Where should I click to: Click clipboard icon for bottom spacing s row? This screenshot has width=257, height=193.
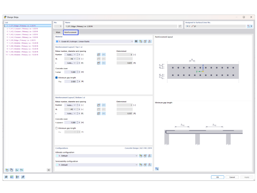[x=99, y=113]
